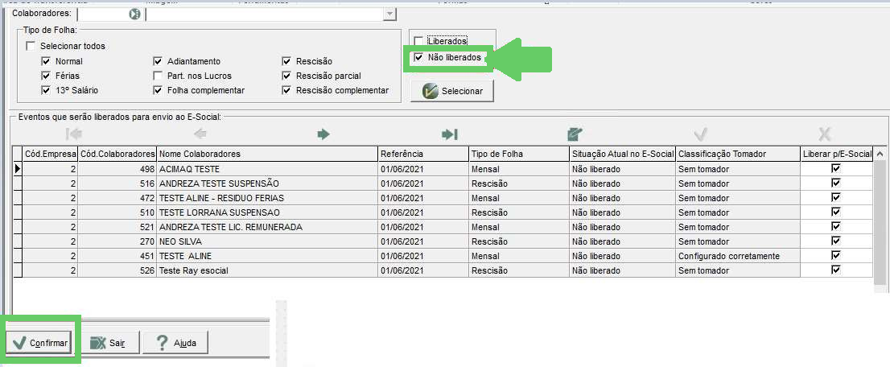Screen dimensions: 890x367
Task: Toggle the Rescisão complementar checkbox
Action: tap(286, 90)
